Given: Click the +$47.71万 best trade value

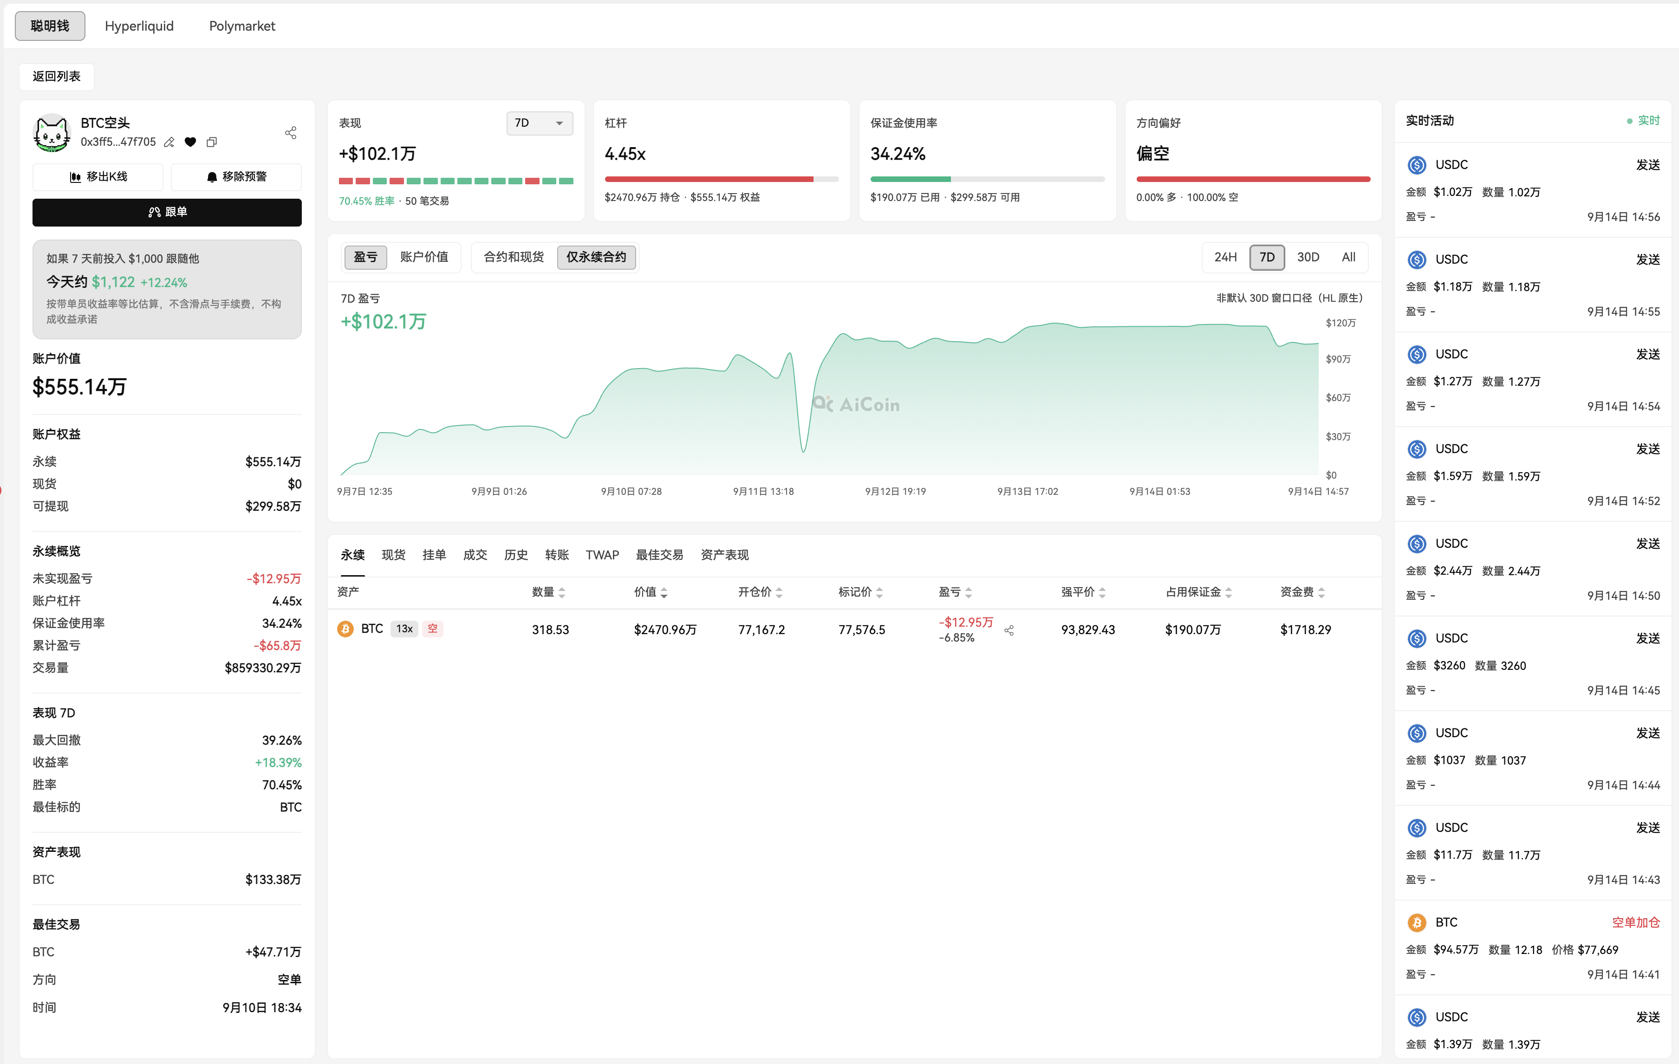Looking at the screenshot, I should [273, 953].
